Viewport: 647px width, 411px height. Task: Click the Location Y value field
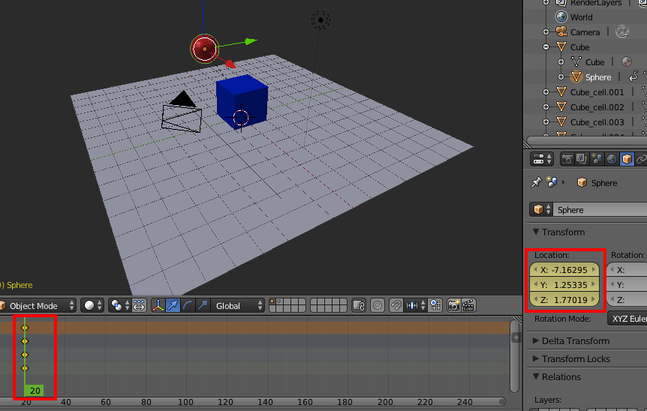pos(564,284)
